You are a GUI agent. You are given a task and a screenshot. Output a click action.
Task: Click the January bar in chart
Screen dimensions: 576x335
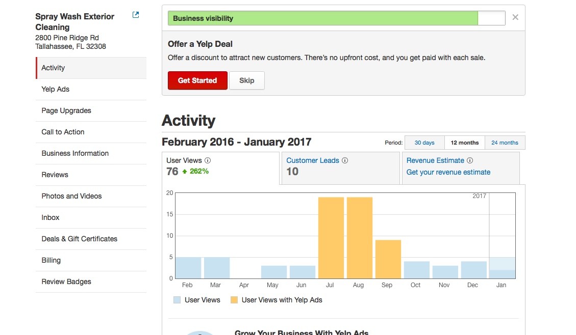point(502,268)
